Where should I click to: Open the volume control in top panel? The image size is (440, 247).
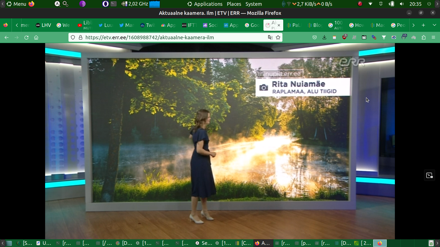click(x=402, y=4)
